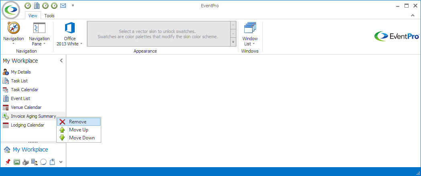Open the Office 2013 White skin dropdown
Screen dimensions: 421x176
click(70, 34)
